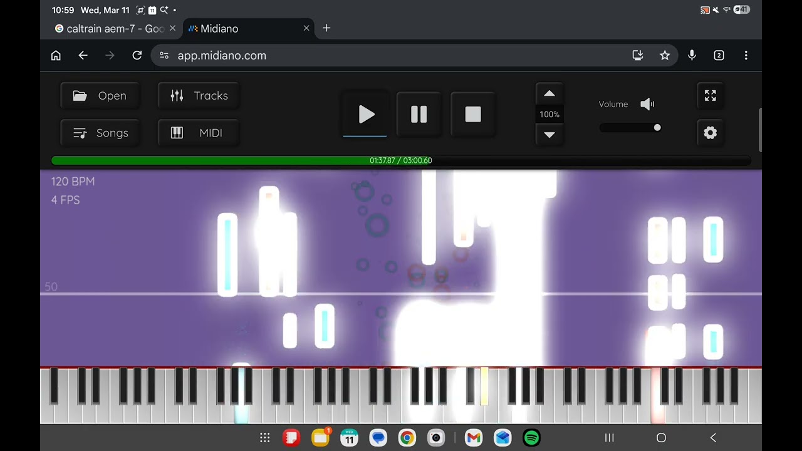Switch to the caltrain aem-7 Google tab
Viewport: 802px width, 451px height.
pyautogui.click(x=110, y=28)
